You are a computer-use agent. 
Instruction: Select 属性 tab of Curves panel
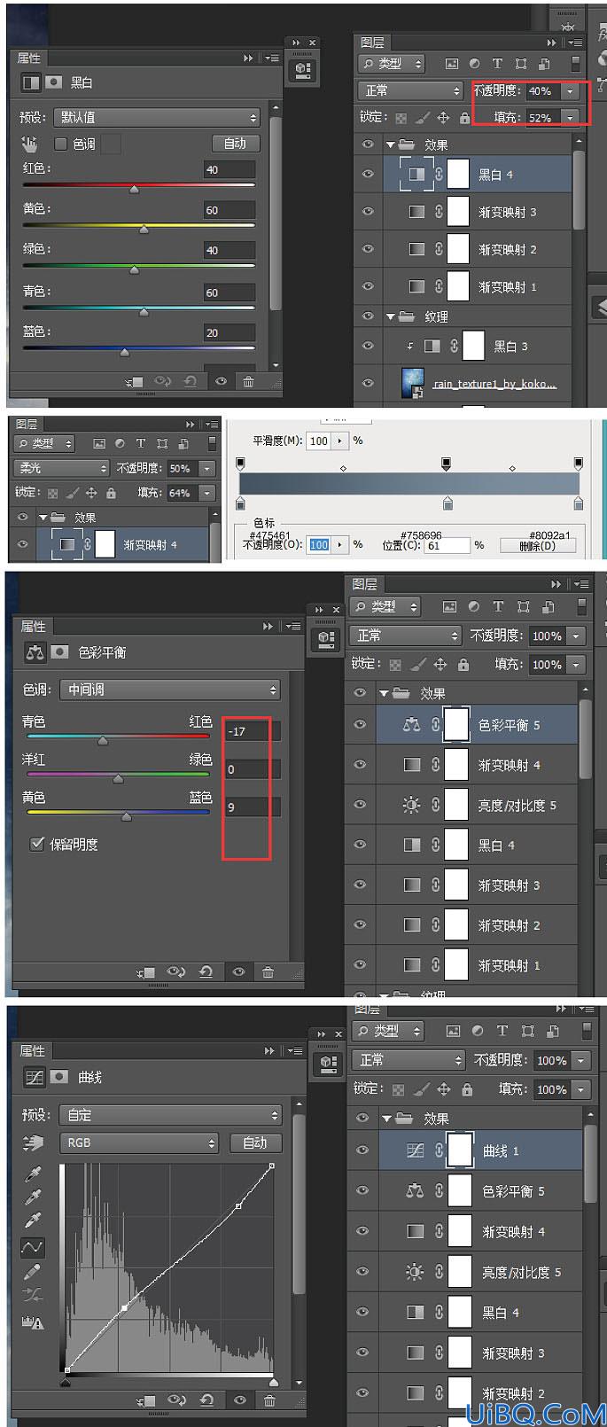coord(33,1050)
